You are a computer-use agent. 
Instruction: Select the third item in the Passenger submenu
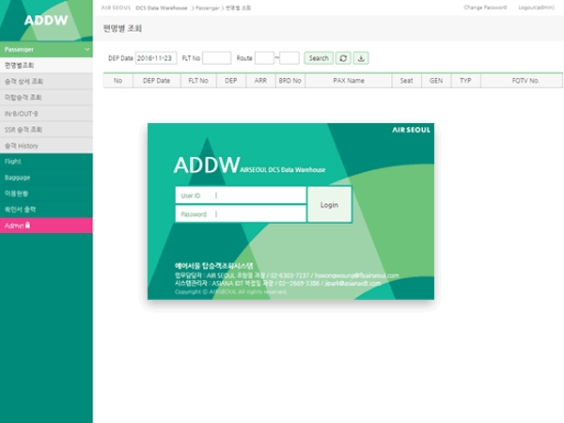point(46,97)
